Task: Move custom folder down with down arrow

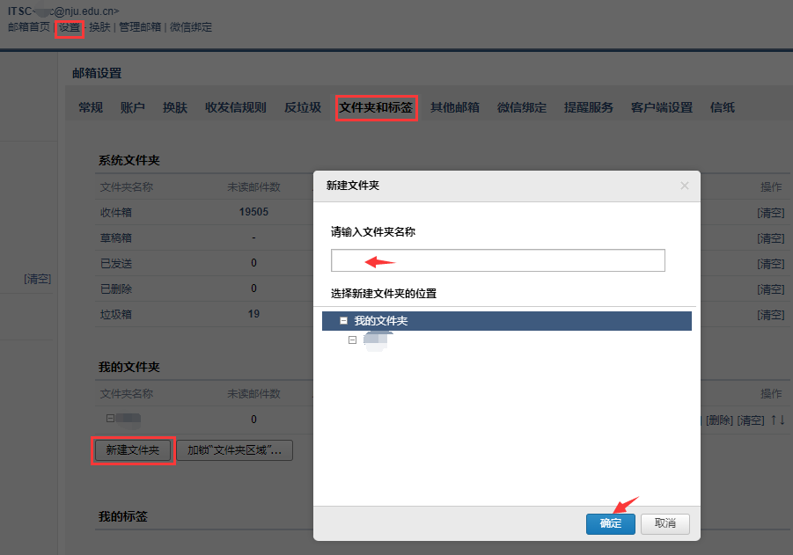Action: (782, 420)
